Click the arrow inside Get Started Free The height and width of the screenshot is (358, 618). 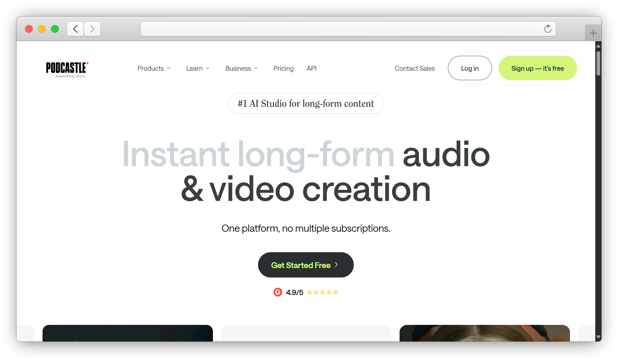click(x=336, y=265)
